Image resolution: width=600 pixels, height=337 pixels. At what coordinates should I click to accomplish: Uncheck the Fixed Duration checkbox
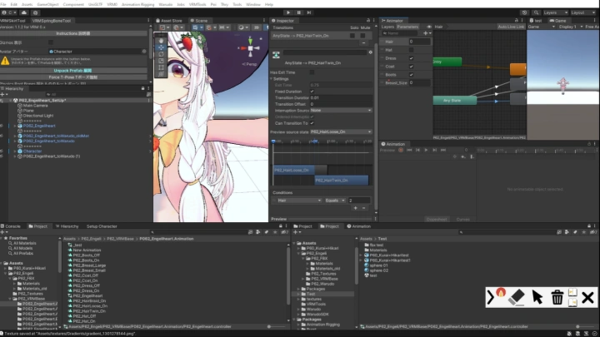point(312,91)
